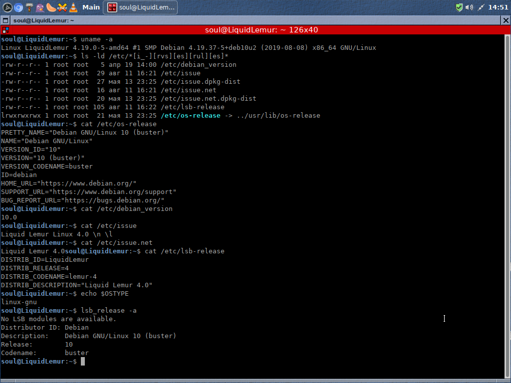This screenshot has height=383, width=511.
Task: Click window title 'soul@LiquidLemur: ~'
Action: click(44, 20)
